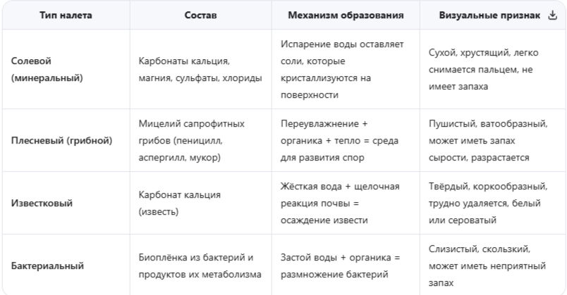The height and width of the screenshot is (295, 567).
Task: Select the 'Тип налета' column header
Action: pyautogui.click(x=66, y=15)
